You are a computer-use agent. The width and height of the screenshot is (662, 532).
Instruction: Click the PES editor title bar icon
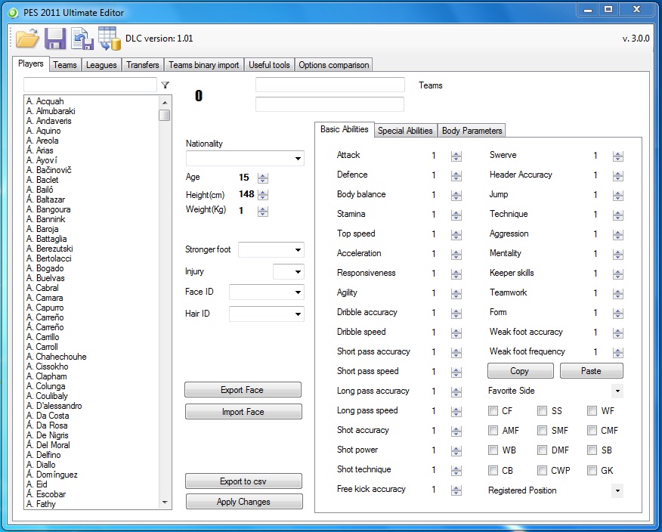point(13,13)
